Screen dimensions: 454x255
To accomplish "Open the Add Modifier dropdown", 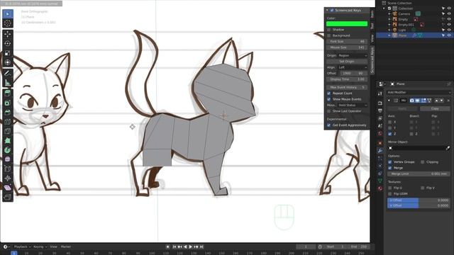I will click(419, 92).
